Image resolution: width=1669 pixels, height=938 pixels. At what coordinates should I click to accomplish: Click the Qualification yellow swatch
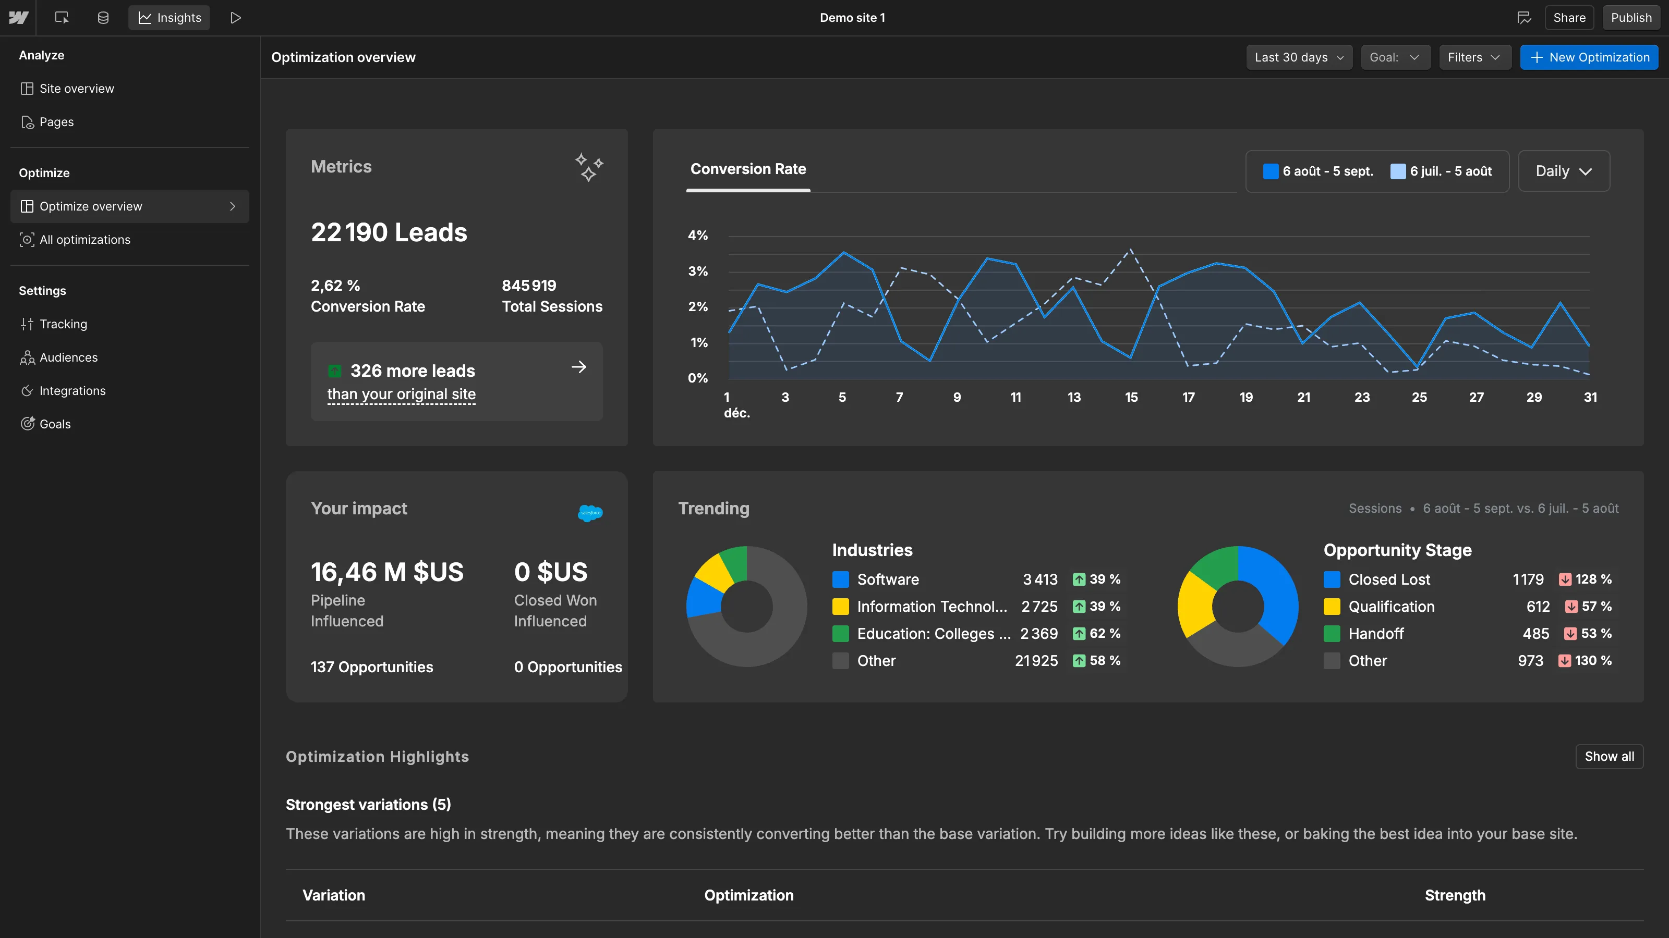(x=1332, y=607)
